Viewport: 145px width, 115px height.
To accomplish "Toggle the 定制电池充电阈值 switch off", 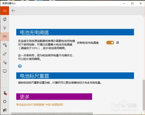I will click(x=110, y=43).
